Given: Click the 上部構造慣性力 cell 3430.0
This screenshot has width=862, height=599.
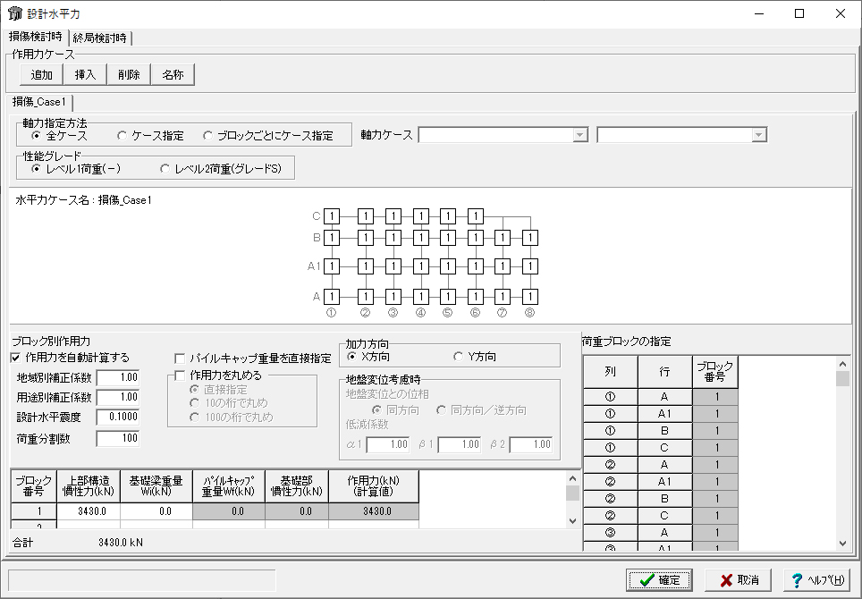Looking at the screenshot, I should (x=89, y=511).
